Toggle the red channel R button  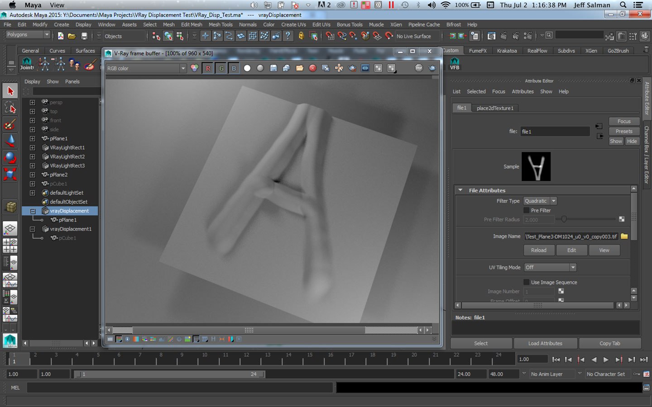[x=208, y=68]
